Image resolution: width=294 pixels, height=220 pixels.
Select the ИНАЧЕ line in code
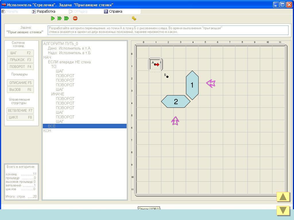click(x=58, y=94)
